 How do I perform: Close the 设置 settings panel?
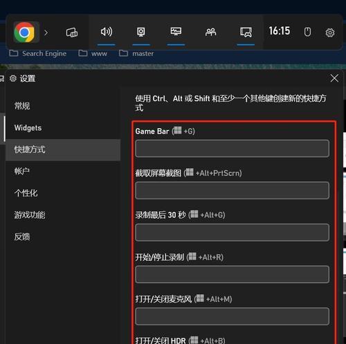click(334, 78)
